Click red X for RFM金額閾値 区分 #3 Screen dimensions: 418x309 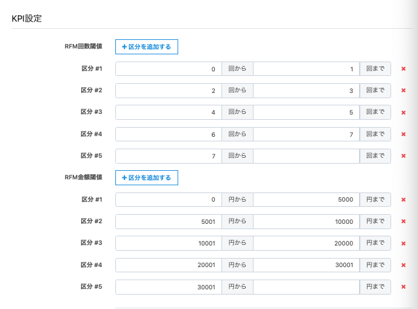(x=404, y=243)
